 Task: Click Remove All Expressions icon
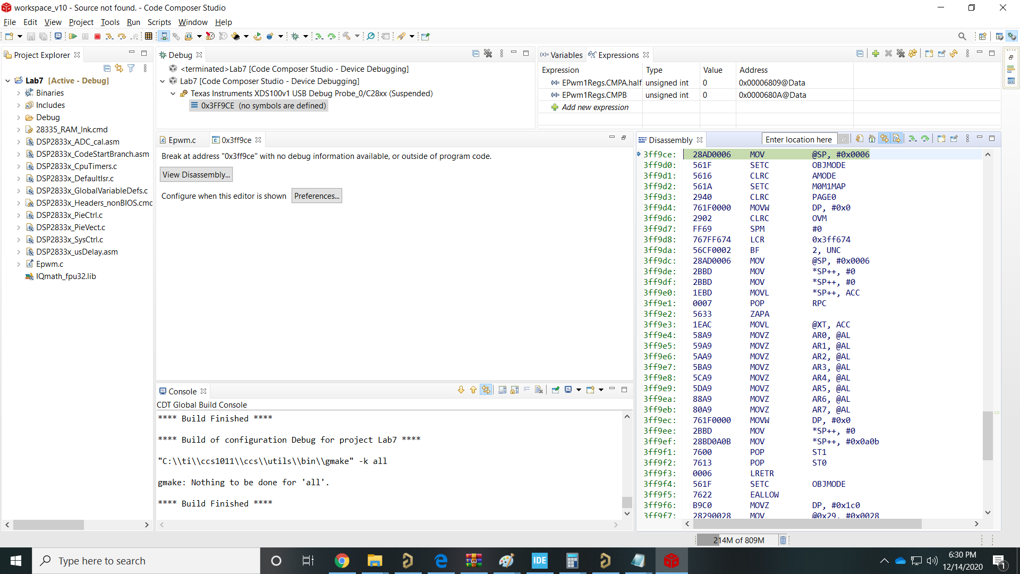click(x=900, y=54)
